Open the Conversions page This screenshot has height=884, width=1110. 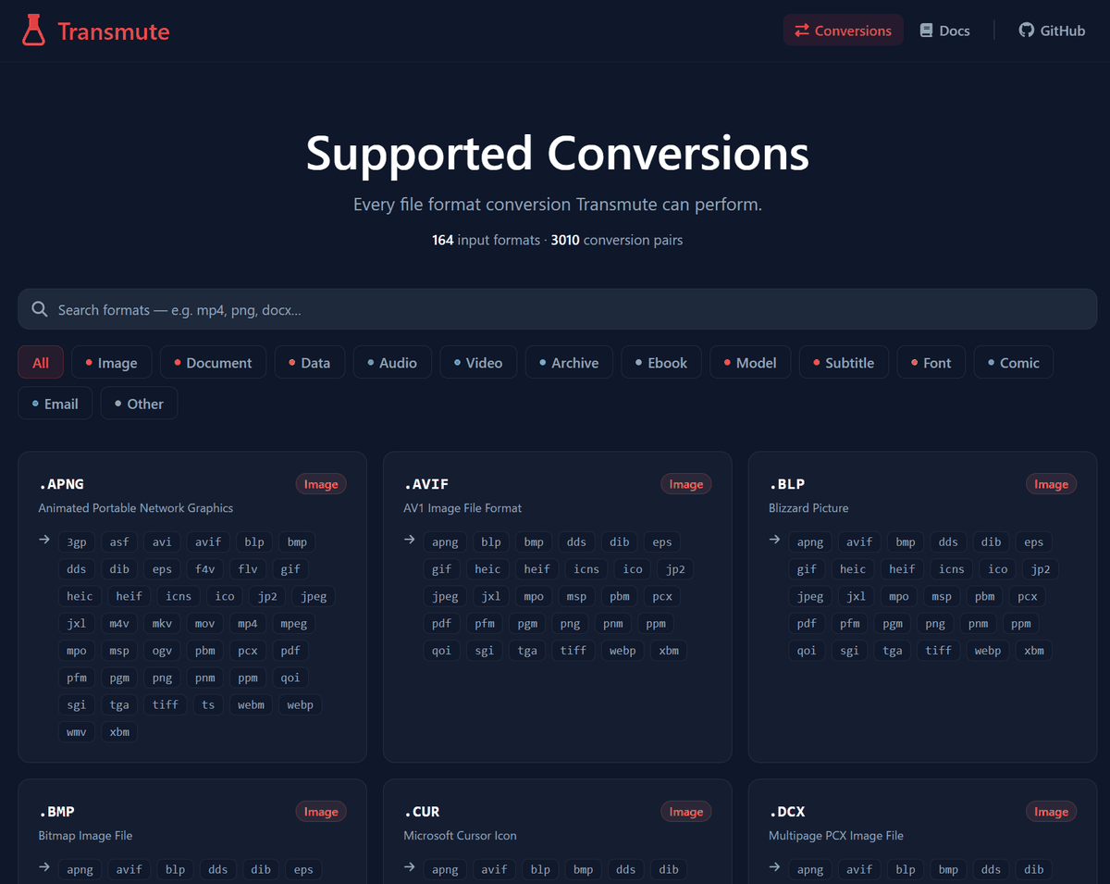[843, 31]
